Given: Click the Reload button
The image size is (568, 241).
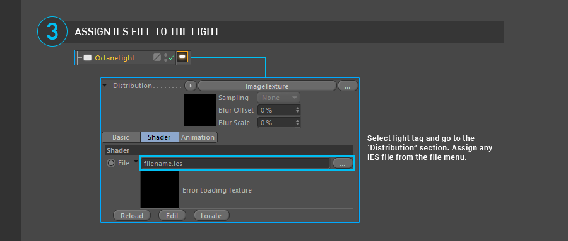Looking at the screenshot, I should (132, 216).
